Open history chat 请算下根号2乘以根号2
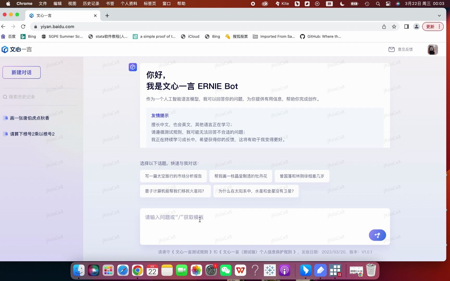This screenshot has width=450, height=281. tap(32, 134)
